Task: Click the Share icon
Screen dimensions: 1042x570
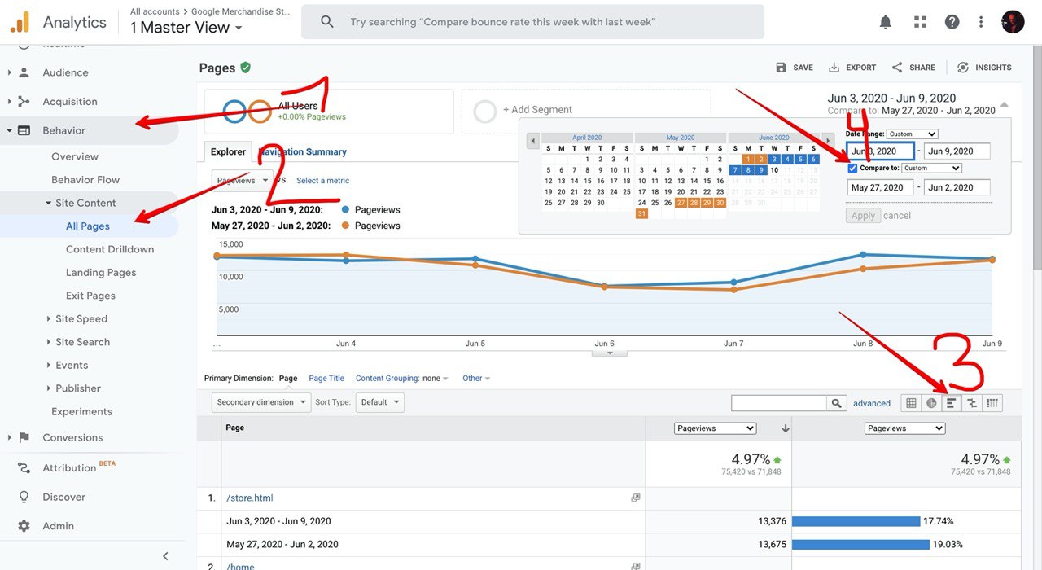Action: [897, 68]
